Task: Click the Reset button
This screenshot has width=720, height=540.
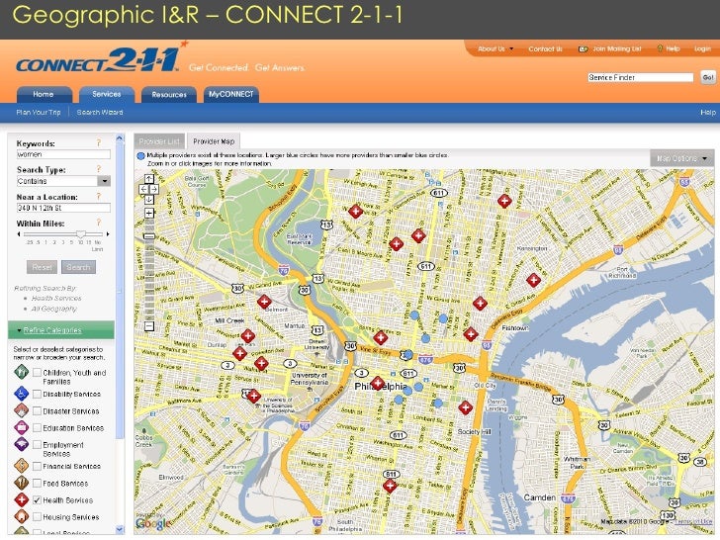Action: pyautogui.click(x=42, y=267)
